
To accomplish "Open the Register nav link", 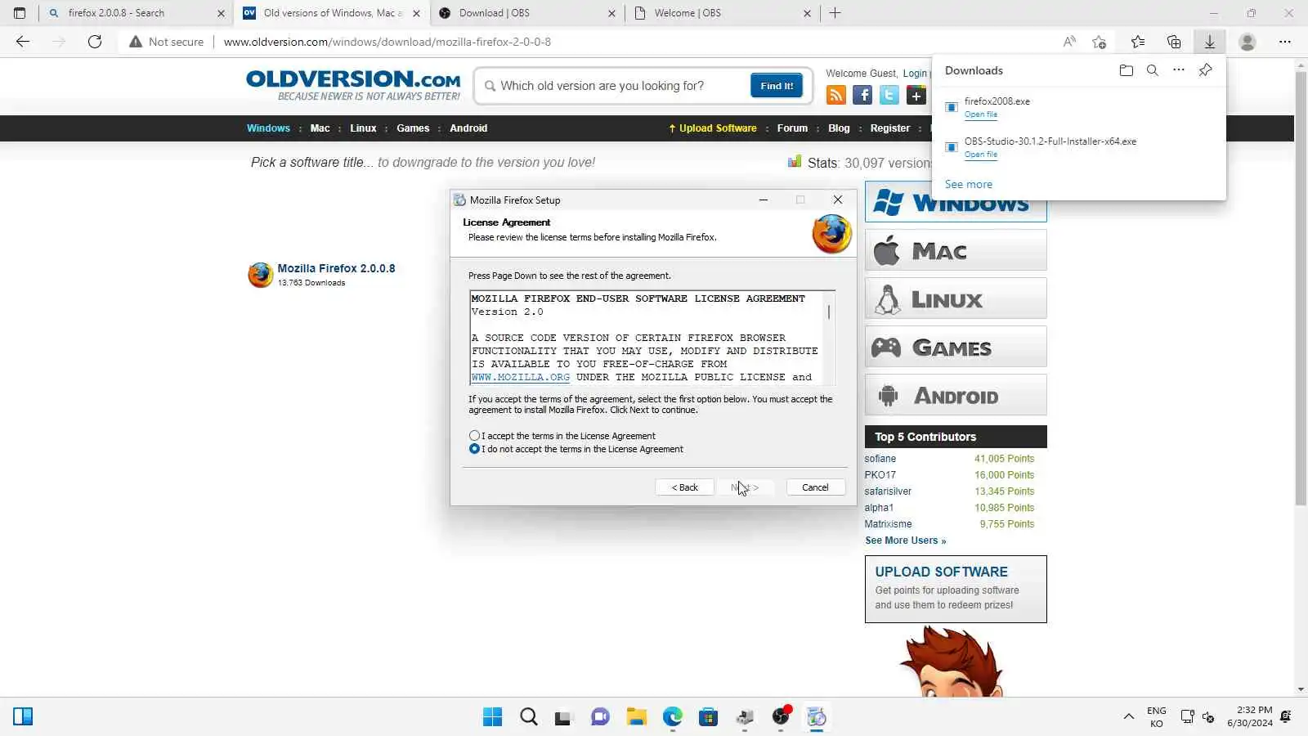I will pos(890,128).
